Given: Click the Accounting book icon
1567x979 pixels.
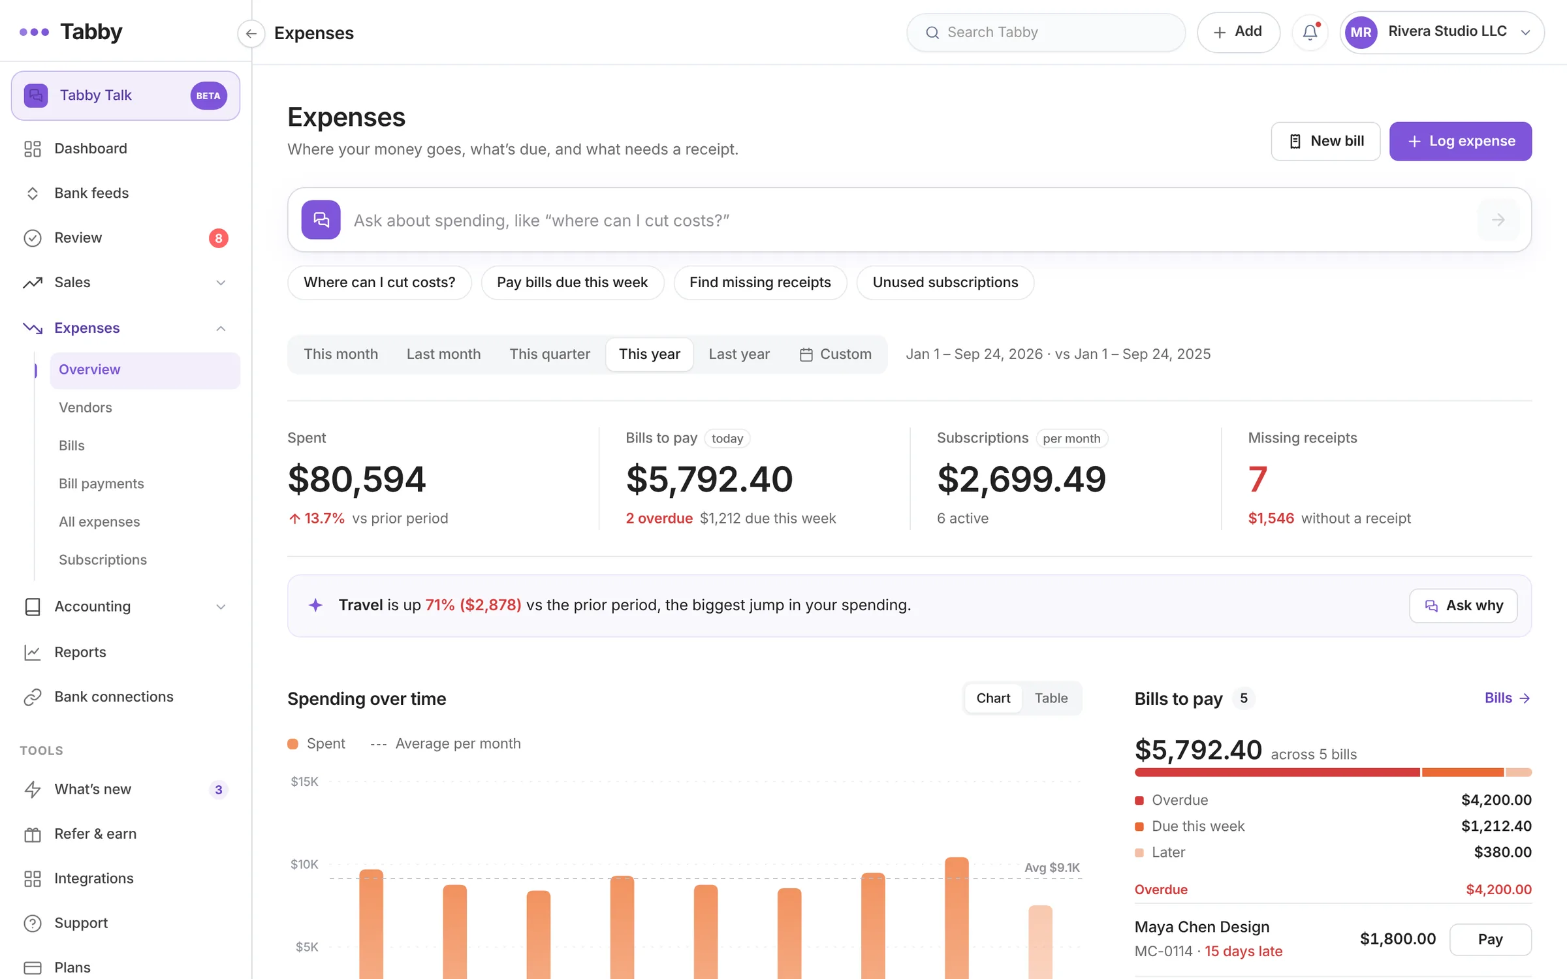Looking at the screenshot, I should (33, 607).
